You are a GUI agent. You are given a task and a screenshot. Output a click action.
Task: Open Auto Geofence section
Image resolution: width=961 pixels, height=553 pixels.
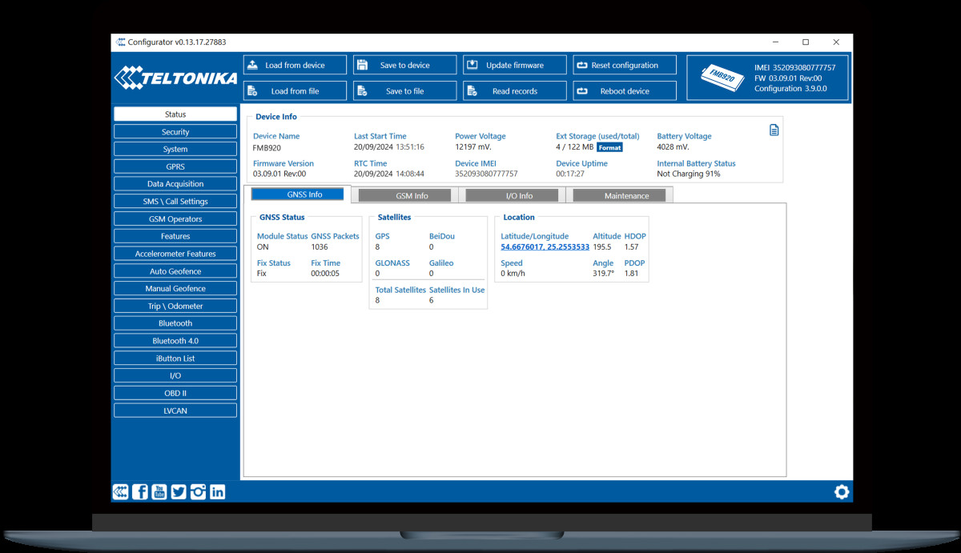(x=175, y=271)
